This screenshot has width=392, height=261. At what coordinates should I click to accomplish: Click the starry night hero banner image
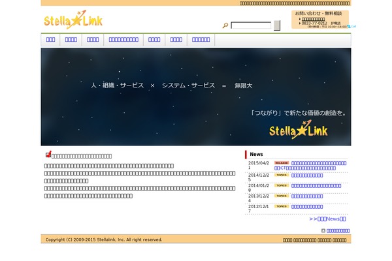pos(196,97)
